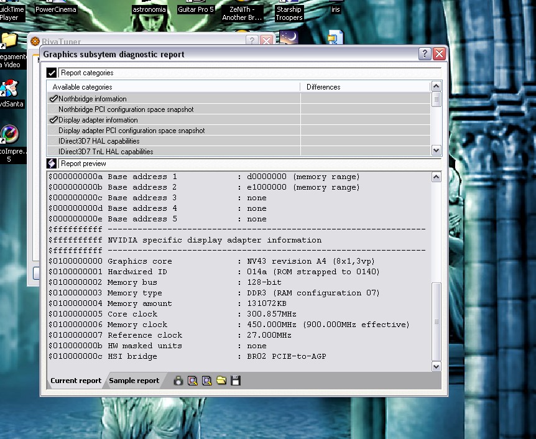Close the RivaTuner window behind
Screen dimensions: 536x439
click(266, 40)
